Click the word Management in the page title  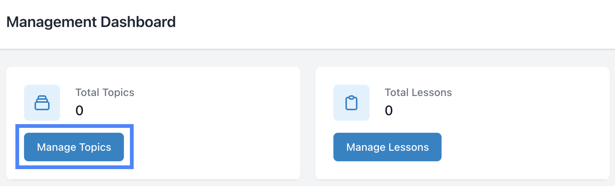click(x=52, y=22)
